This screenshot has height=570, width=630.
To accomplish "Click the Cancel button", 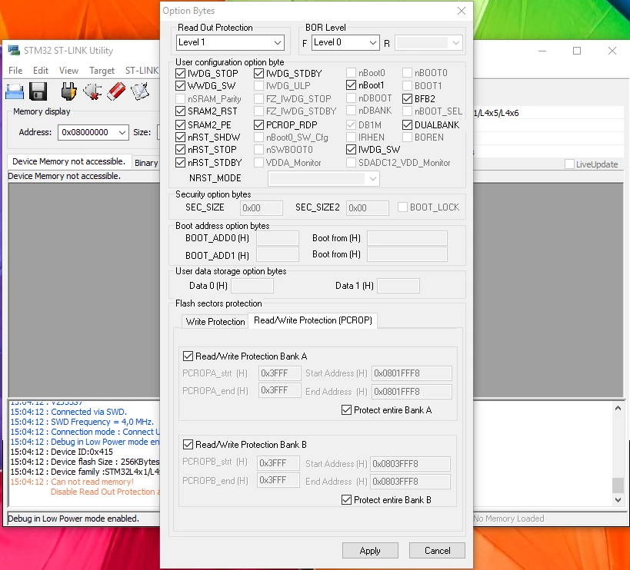I will [x=437, y=551].
